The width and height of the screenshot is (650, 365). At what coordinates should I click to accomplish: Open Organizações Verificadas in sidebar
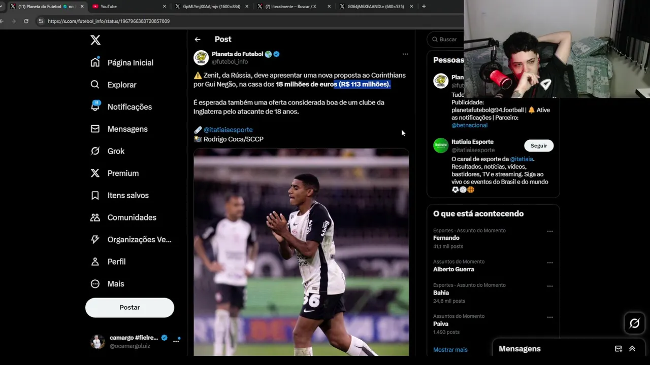click(x=131, y=239)
